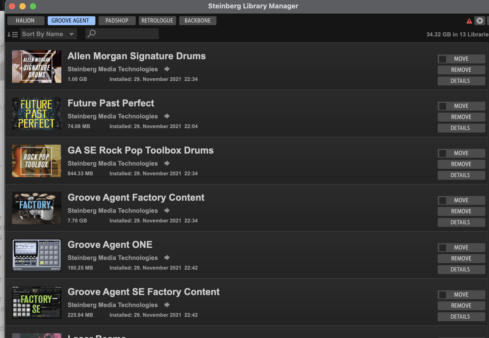The height and width of the screenshot is (338, 489).
Task: Tick the MOVE checkbox for Future Past Perfect
Action: coord(443,106)
